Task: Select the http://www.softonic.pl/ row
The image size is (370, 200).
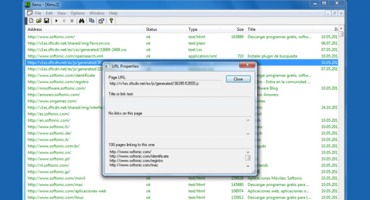Action: click(x=49, y=159)
